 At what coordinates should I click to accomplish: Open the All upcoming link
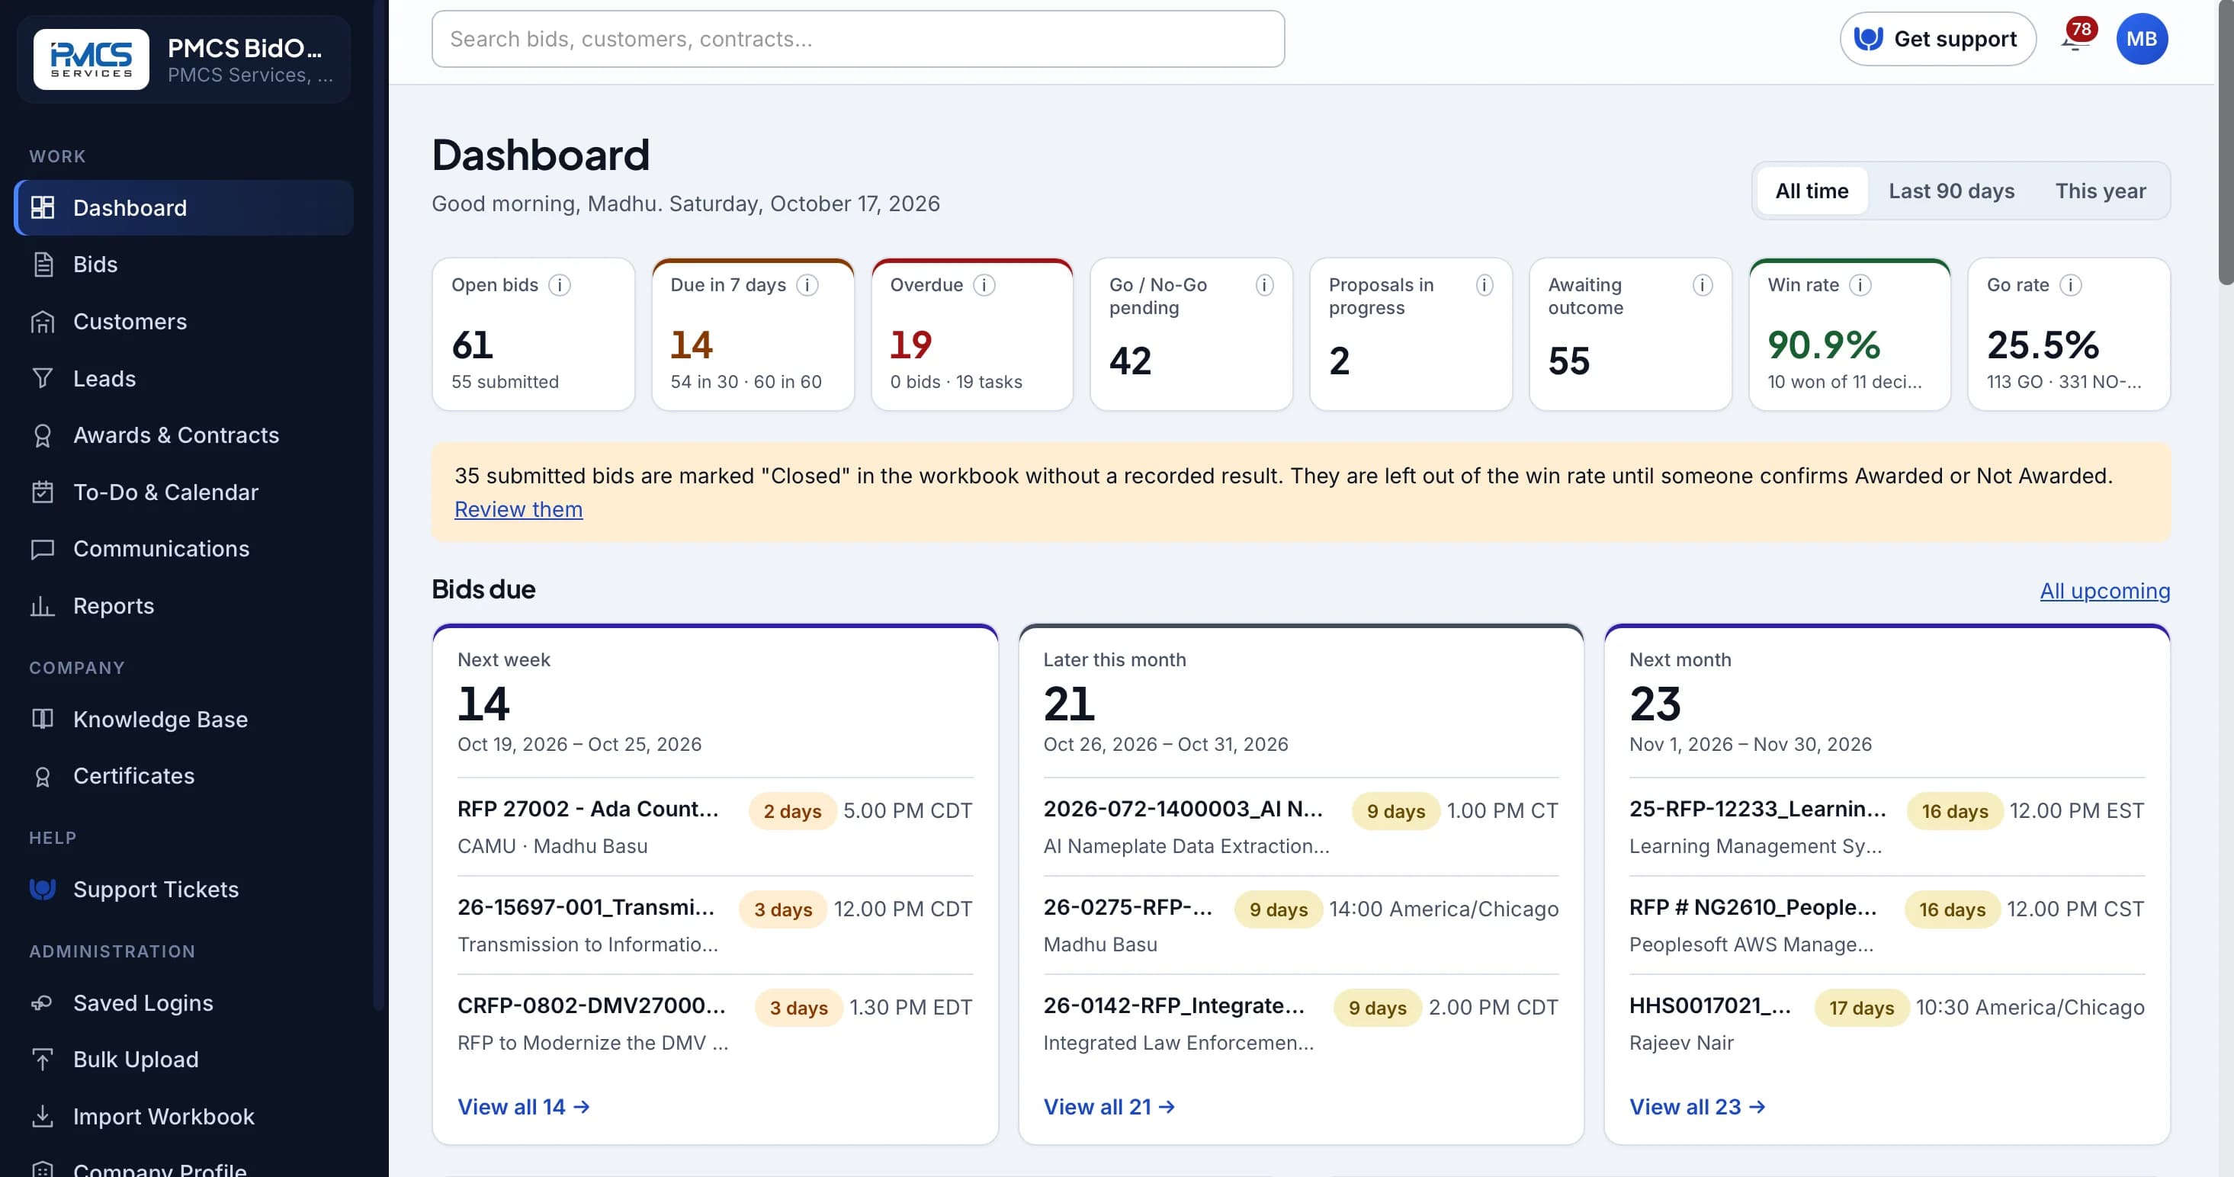pyautogui.click(x=2105, y=592)
